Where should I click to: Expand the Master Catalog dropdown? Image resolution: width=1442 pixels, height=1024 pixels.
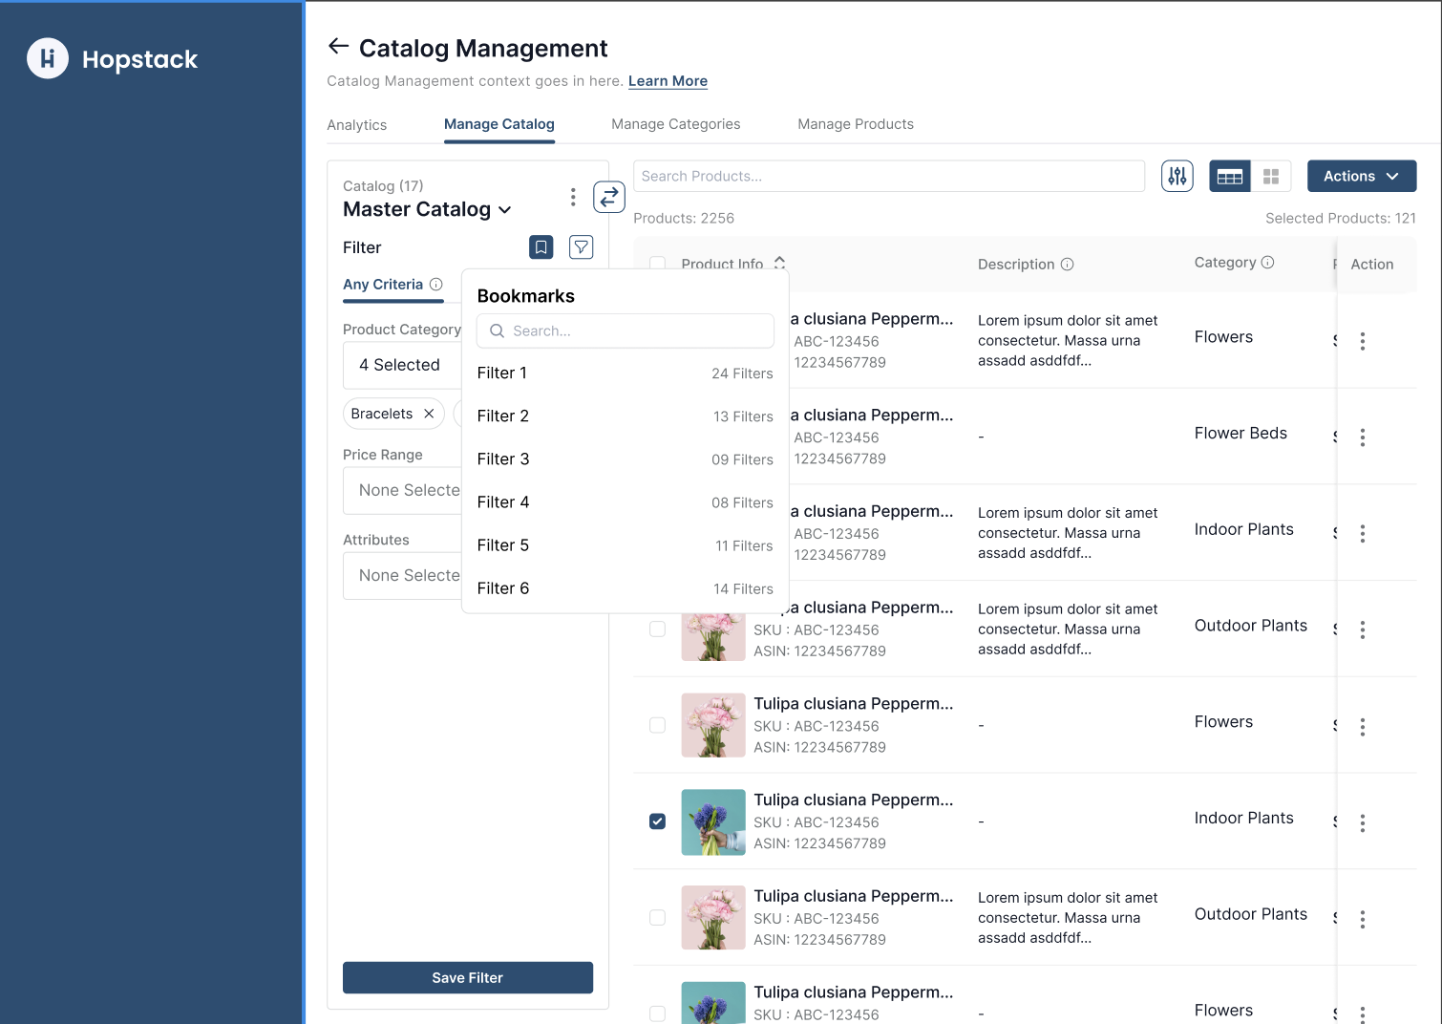[505, 210]
